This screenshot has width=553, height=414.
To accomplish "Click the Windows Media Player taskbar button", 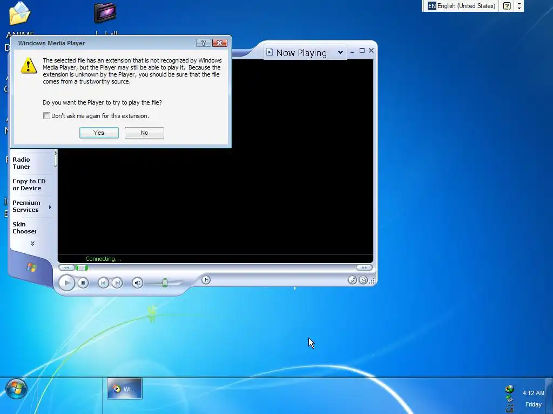I will coord(125,389).
